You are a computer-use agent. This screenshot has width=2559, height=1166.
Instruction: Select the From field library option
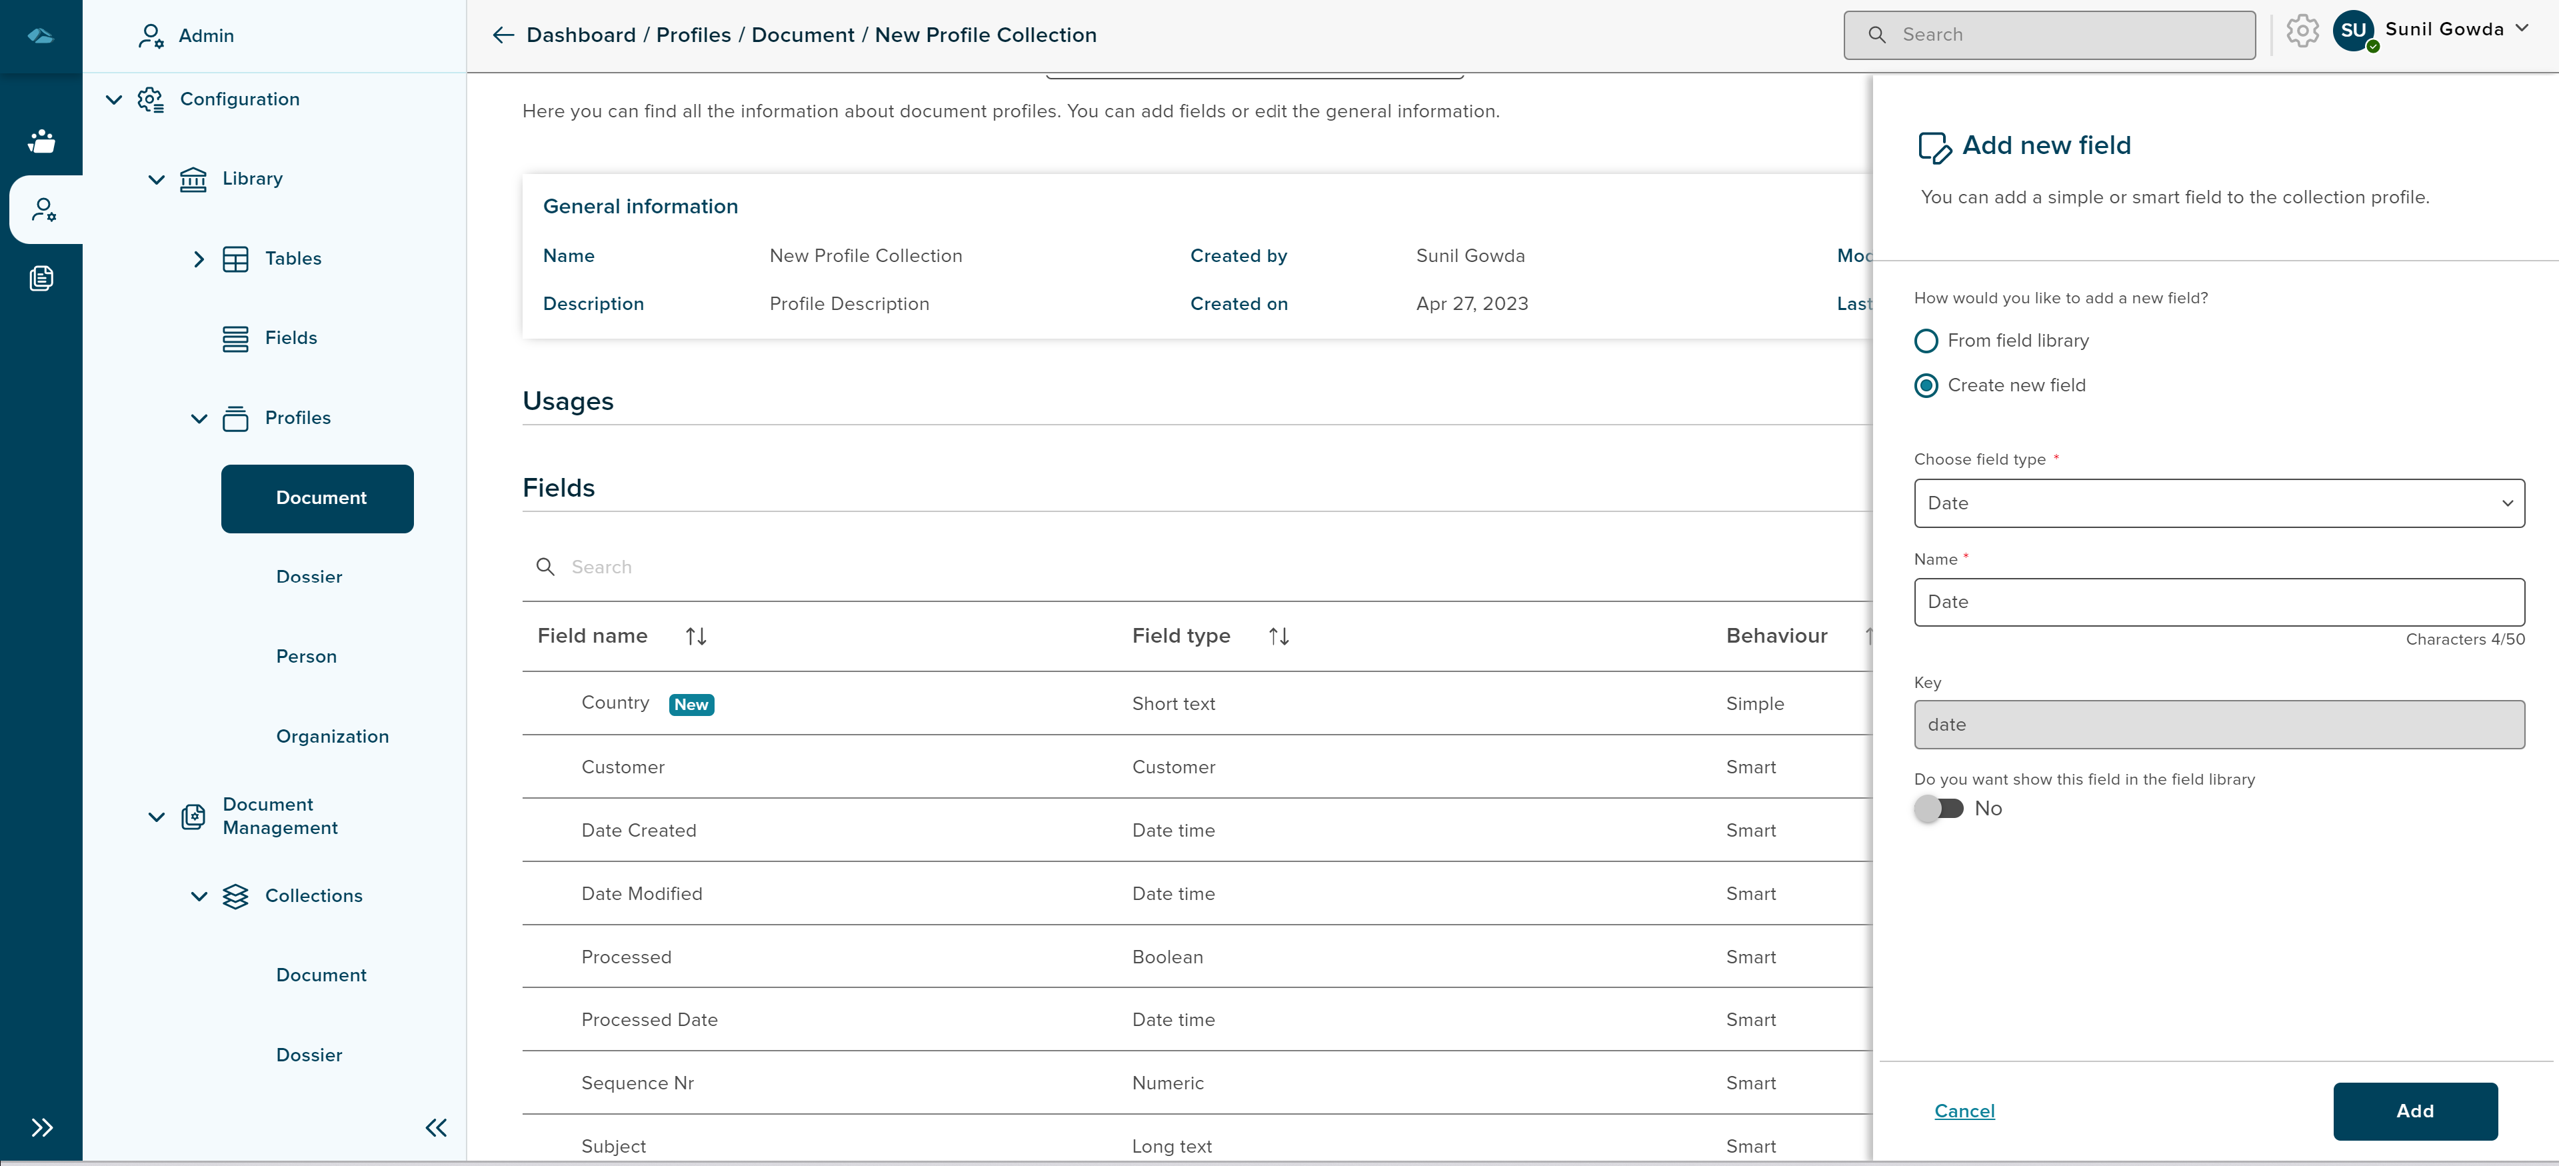pos(1926,341)
